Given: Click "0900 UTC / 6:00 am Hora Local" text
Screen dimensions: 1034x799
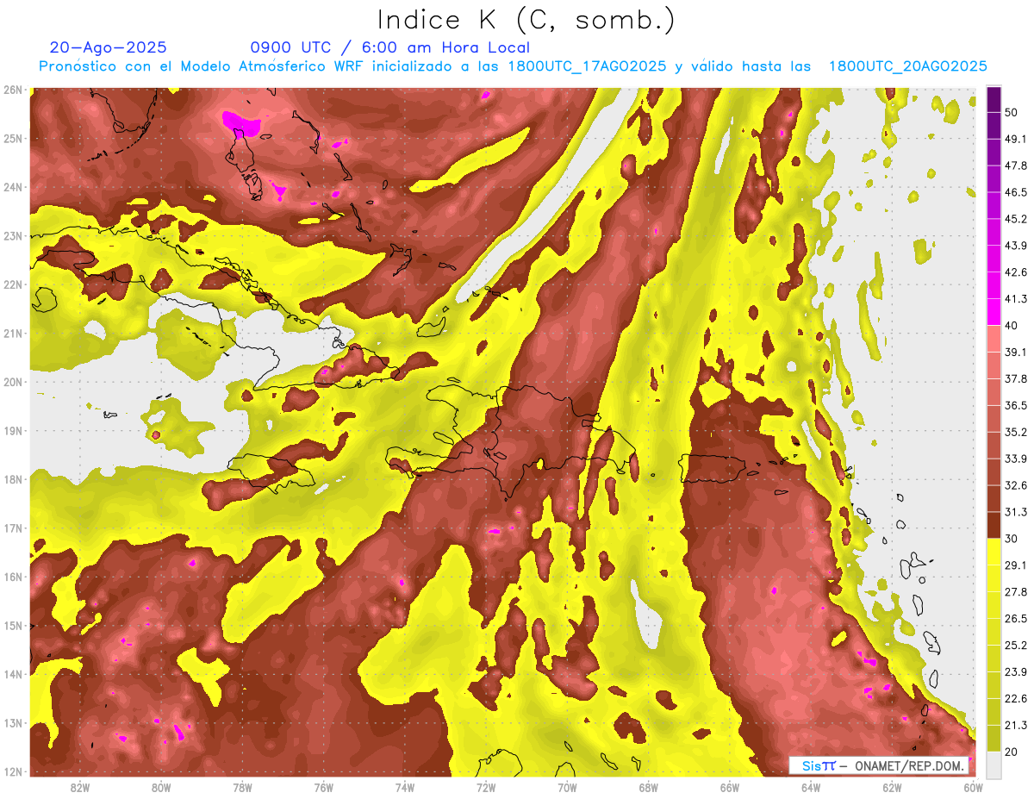Looking at the screenshot, I should [389, 47].
